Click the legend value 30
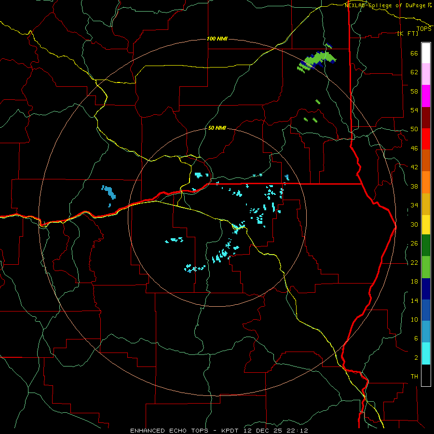Image resolution: width=434 pixels, height=434 pixels. (x=414, y=224)
